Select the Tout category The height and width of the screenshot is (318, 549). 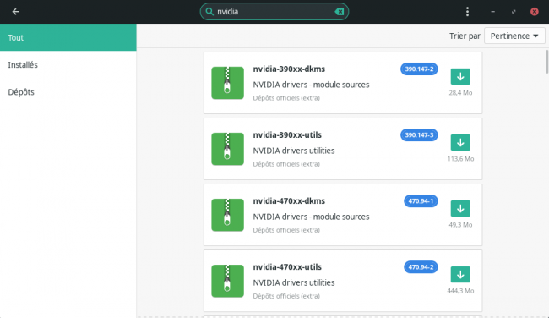[x=68, y=37]
